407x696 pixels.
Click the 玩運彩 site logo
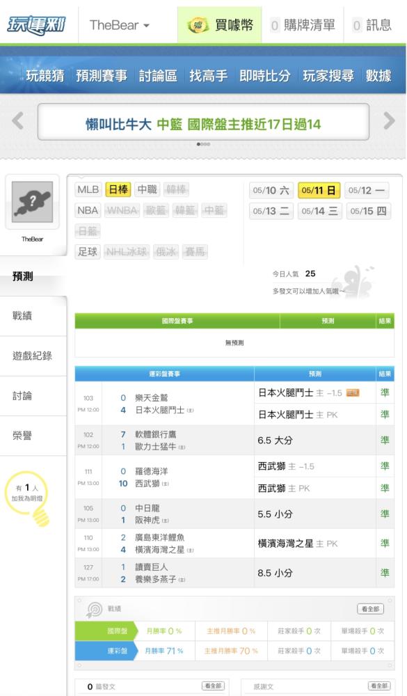[36, 25]
